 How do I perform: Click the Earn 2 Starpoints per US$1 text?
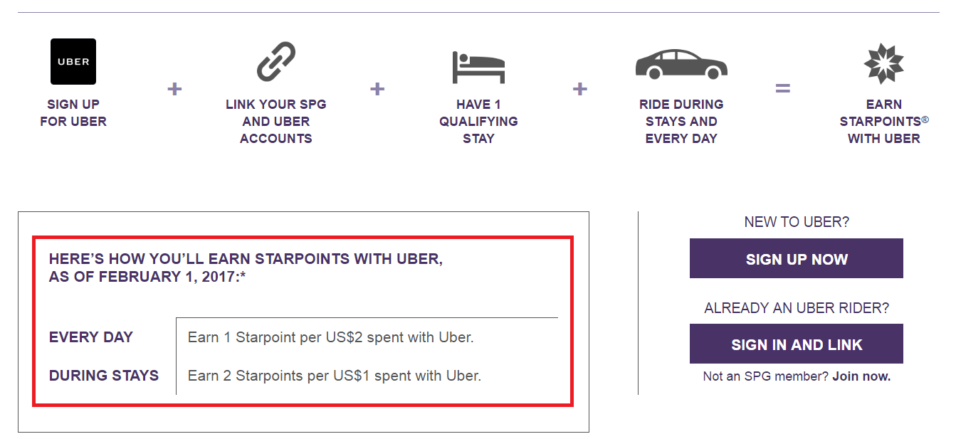(334, 375)
